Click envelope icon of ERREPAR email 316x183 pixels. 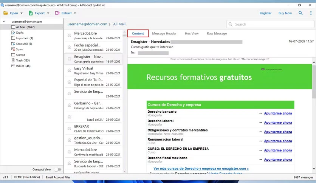point(69,129)
